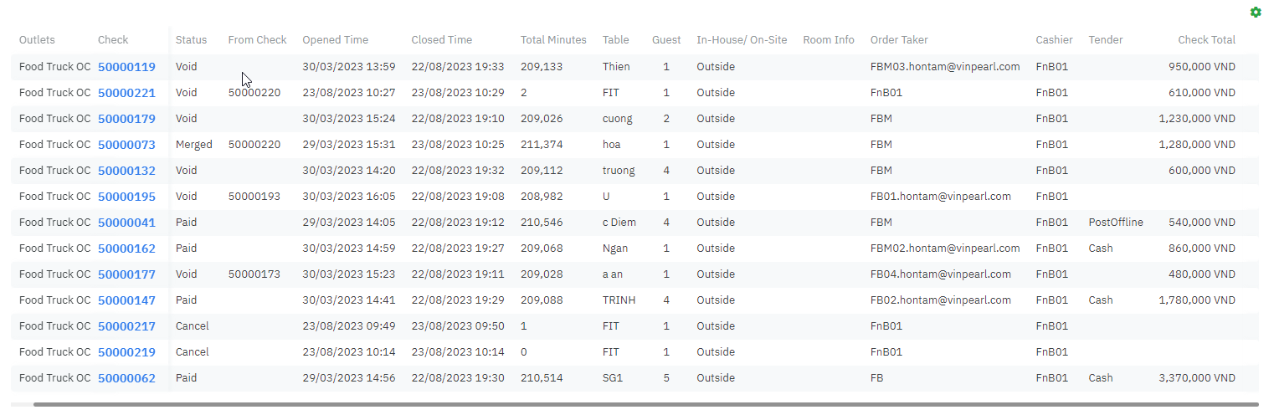Viewport: 1274px width, 415px height.
Task: Sort by Check Total column header
Action: (x=1206, y=40)
